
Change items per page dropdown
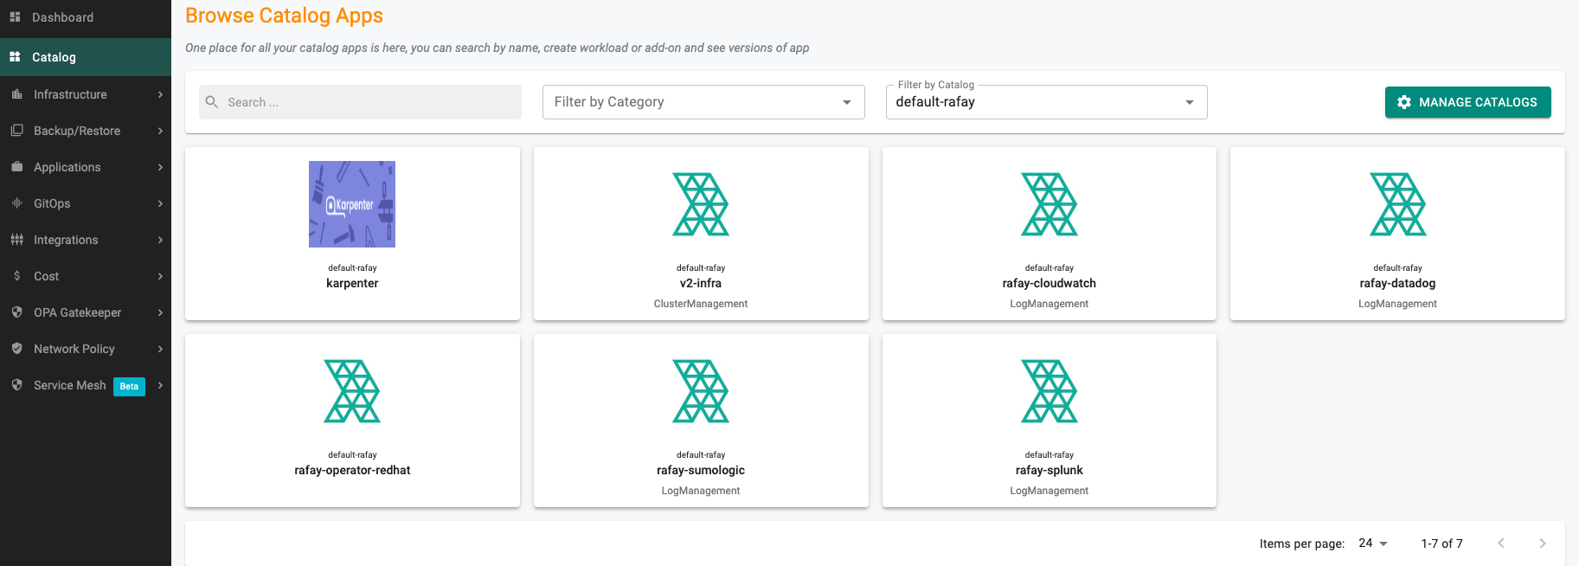1373,543
